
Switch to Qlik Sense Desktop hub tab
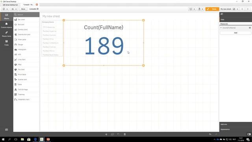[10, 5]
